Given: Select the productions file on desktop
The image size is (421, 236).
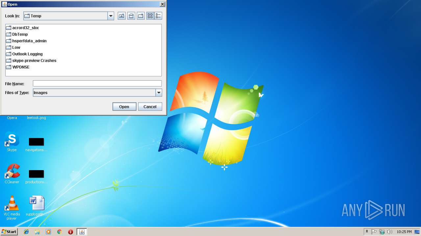Looking at the screenshot, I should [36, 176].
